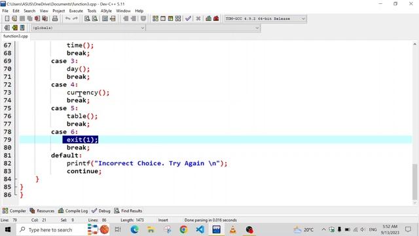The image size is (419, 236).
Task: Toggle bookmark using green toolbar icon
Action: pyautogui.click(x=14, y=28)
